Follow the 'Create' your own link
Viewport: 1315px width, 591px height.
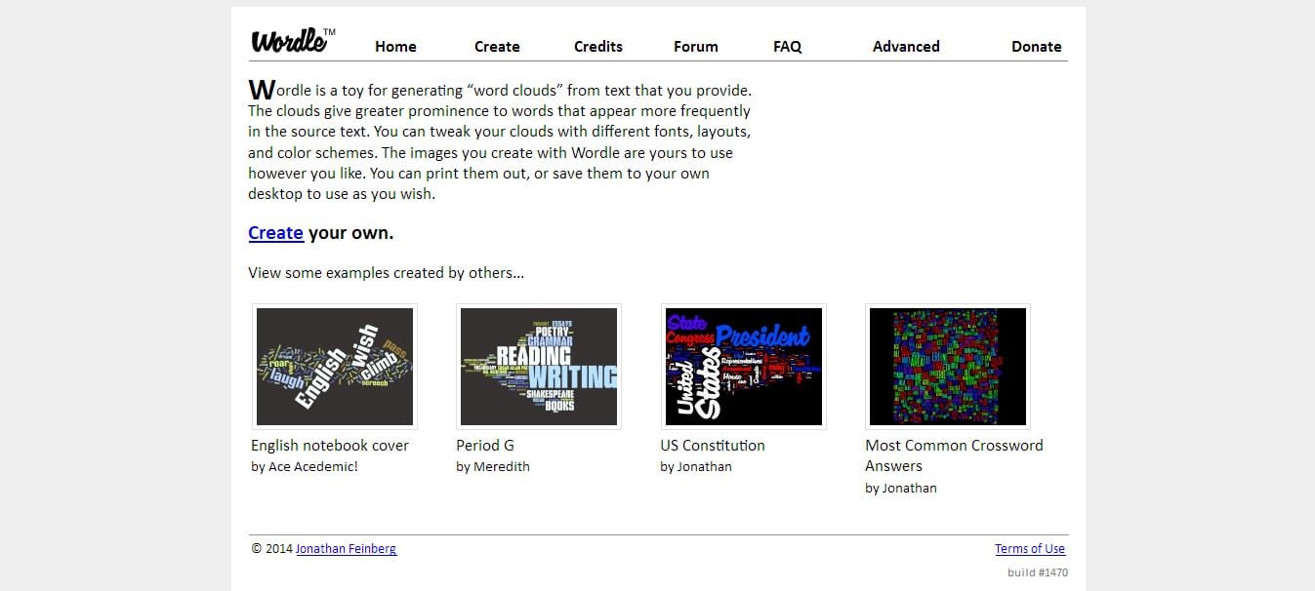(275, 233)
